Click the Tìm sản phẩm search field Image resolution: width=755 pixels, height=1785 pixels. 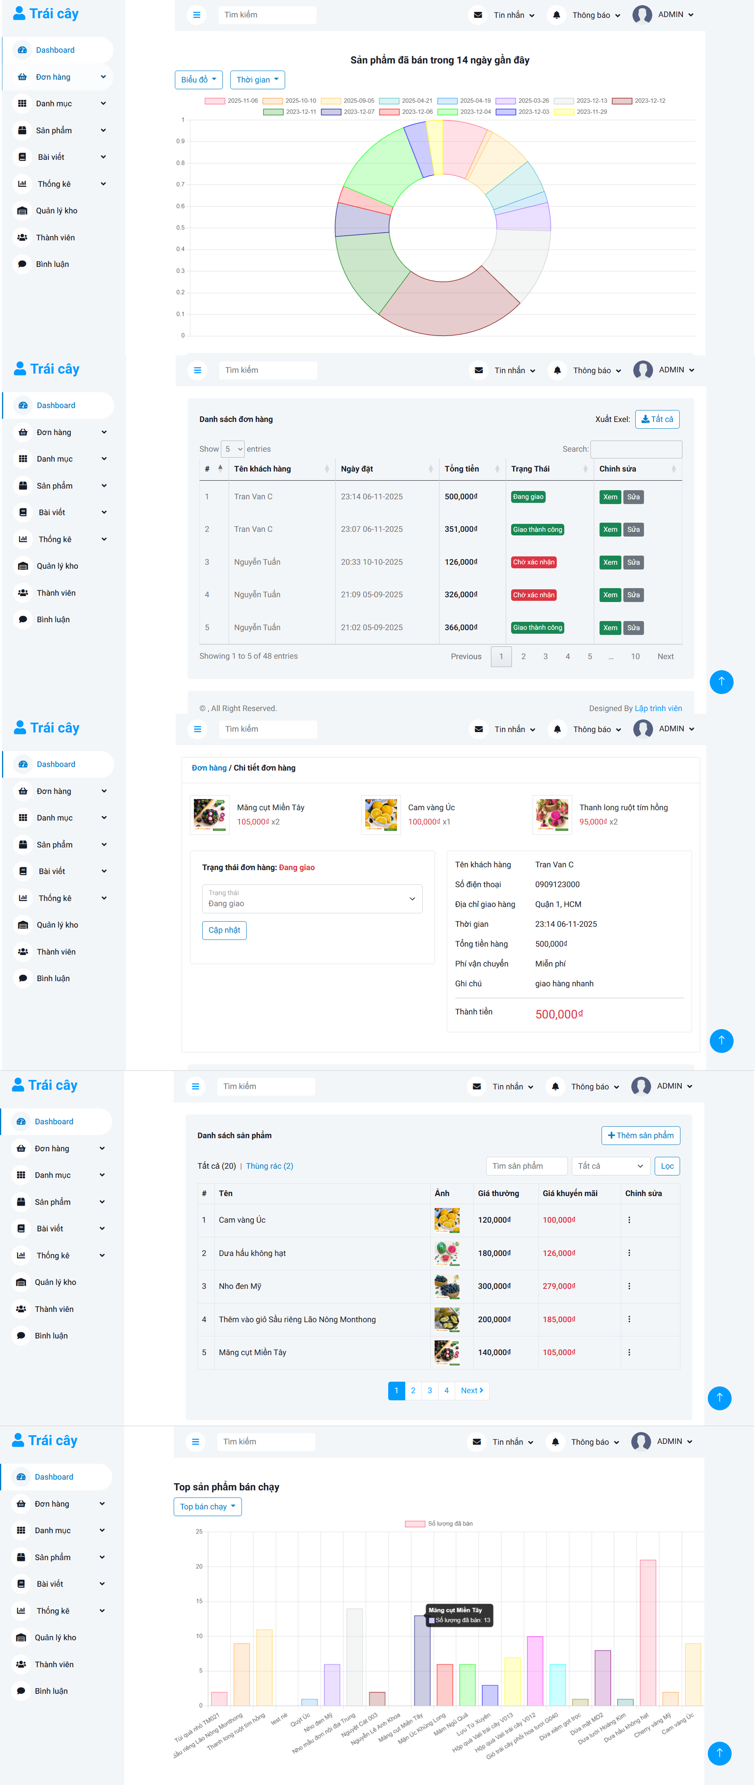pyautogui.click(x=527, y=1166)
